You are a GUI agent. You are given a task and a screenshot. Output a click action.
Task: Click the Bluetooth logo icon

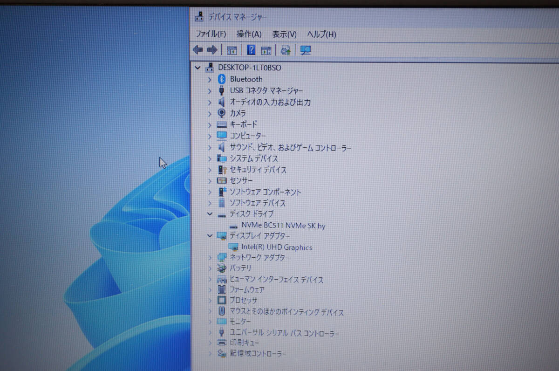[222, 79]
